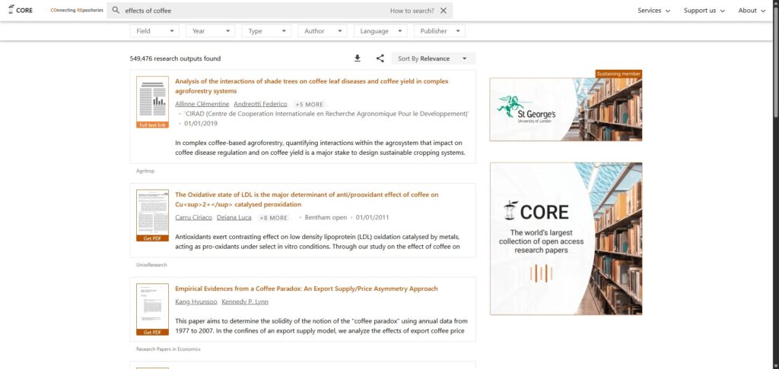Viewport: 779px width, 369px height.
Task: Share the search results
Action: (x=380, y=58)
